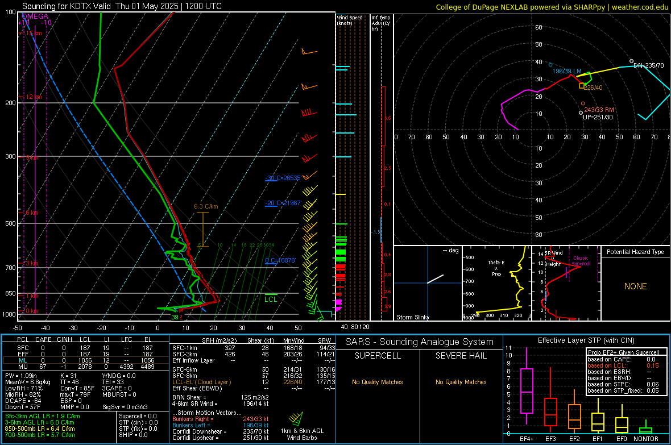Click the Supercell = 0.0 composite value
671x445 pixels.
click(138, 416)
